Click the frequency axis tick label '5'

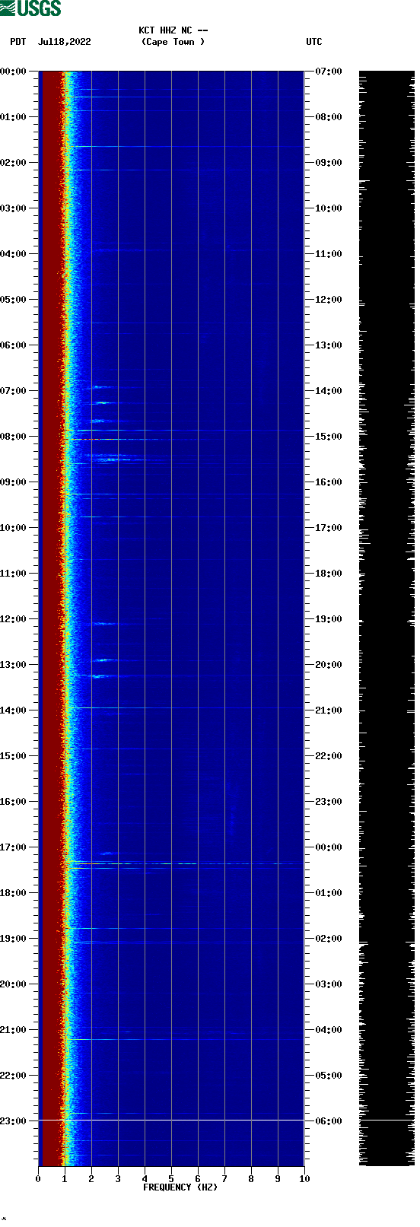171,1179
